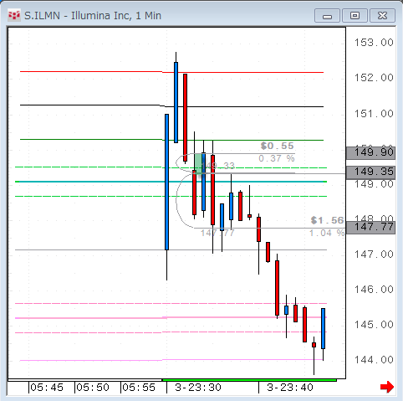403x401 pixels.
Task: Click the 153.00 price axis label
Action: coord(374,43)
